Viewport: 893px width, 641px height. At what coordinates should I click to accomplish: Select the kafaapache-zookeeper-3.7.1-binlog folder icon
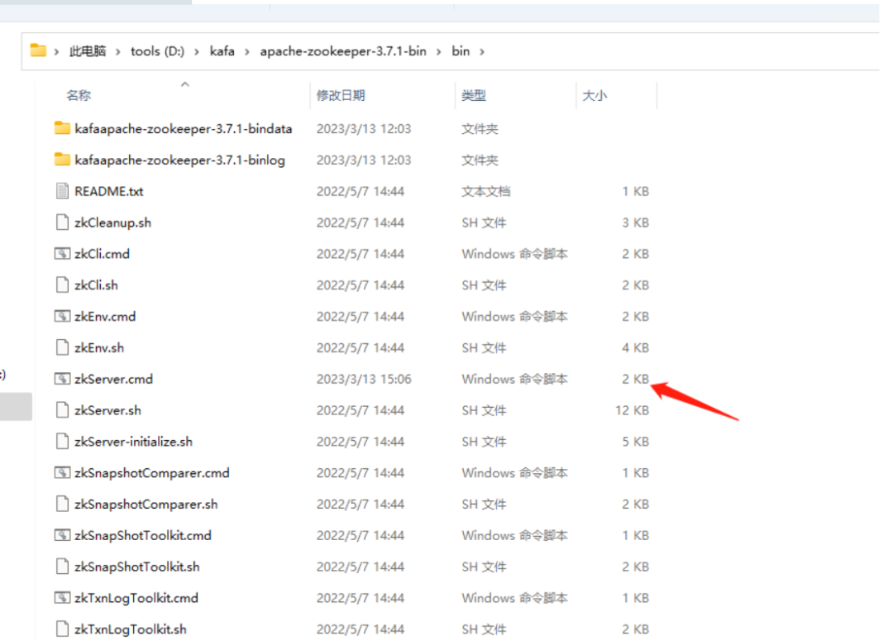(x=62, y=160)
